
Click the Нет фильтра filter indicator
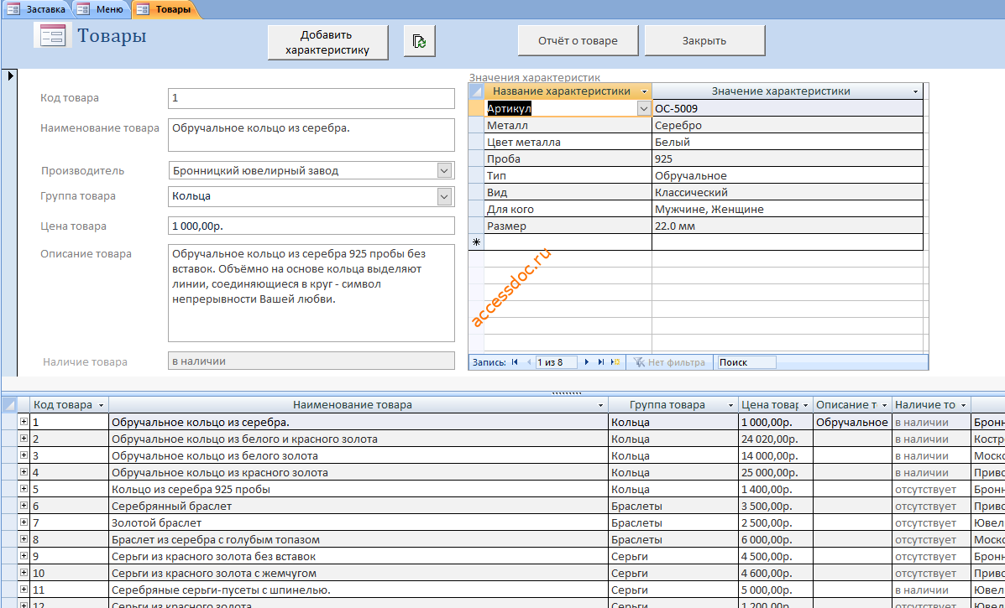[x=669, y=362]
